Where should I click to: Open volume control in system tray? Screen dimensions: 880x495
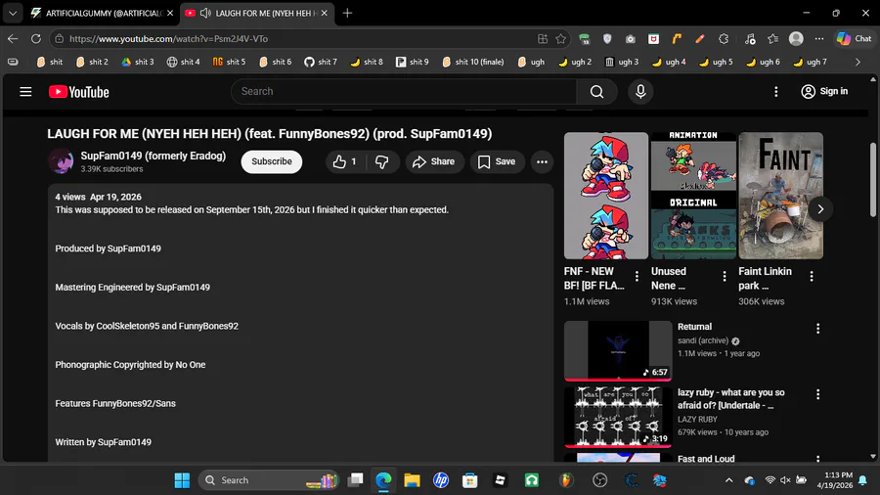tap(785, 480)
